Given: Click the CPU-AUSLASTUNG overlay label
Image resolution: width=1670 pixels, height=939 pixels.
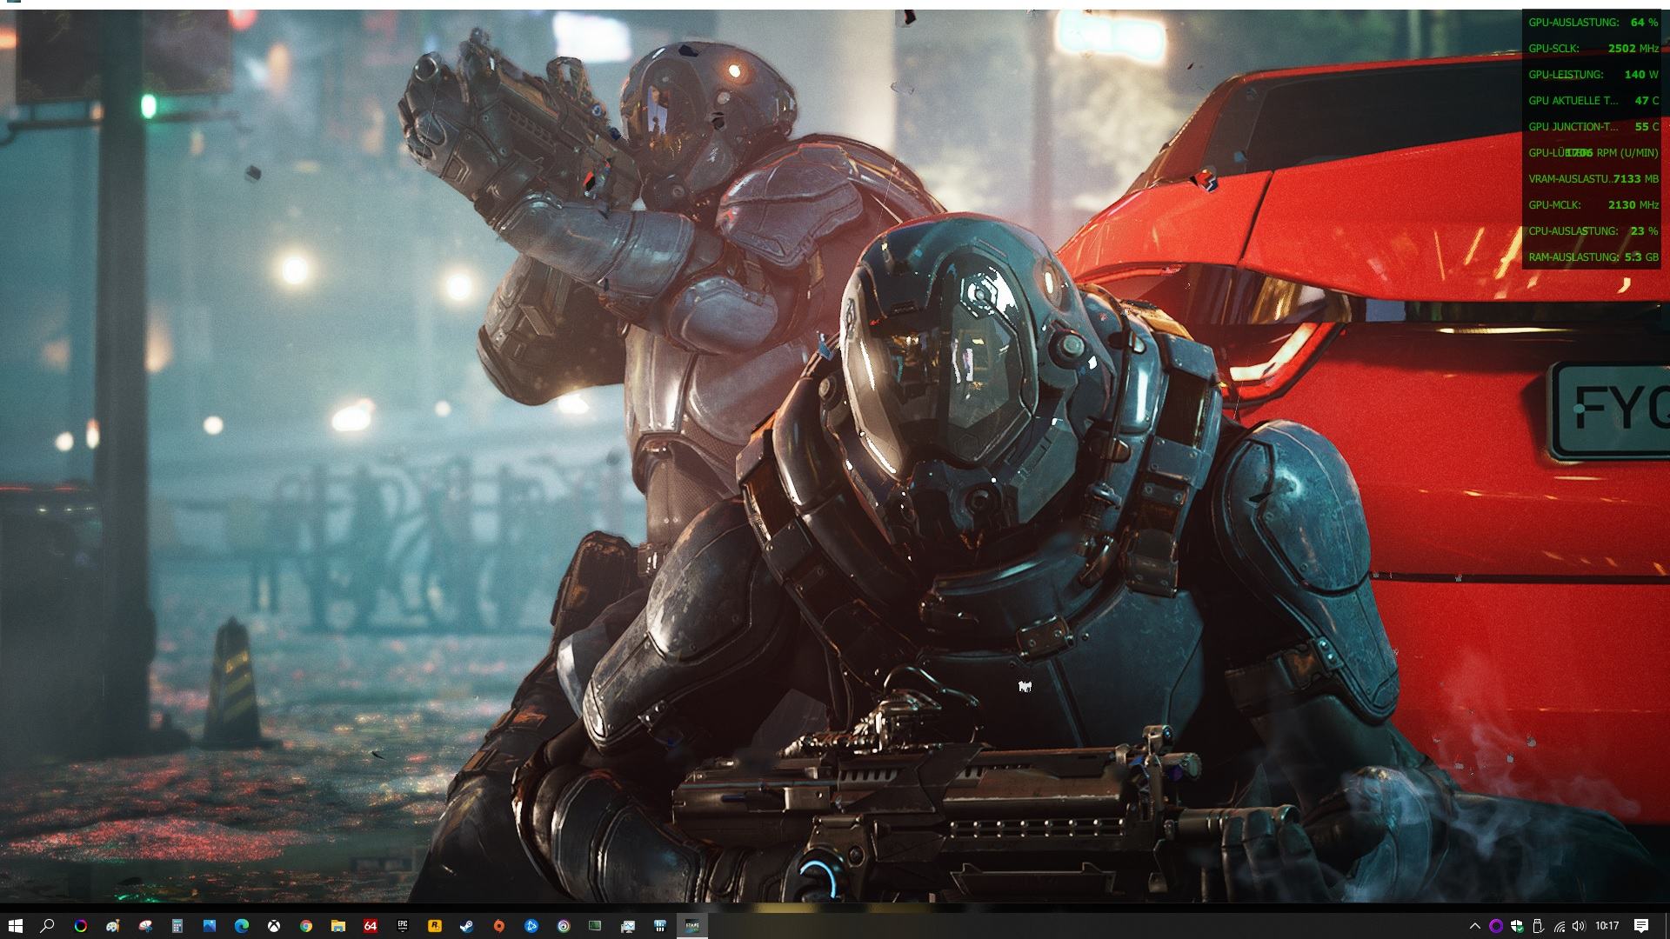Looking at the screenshot, I should point(1573,231).
